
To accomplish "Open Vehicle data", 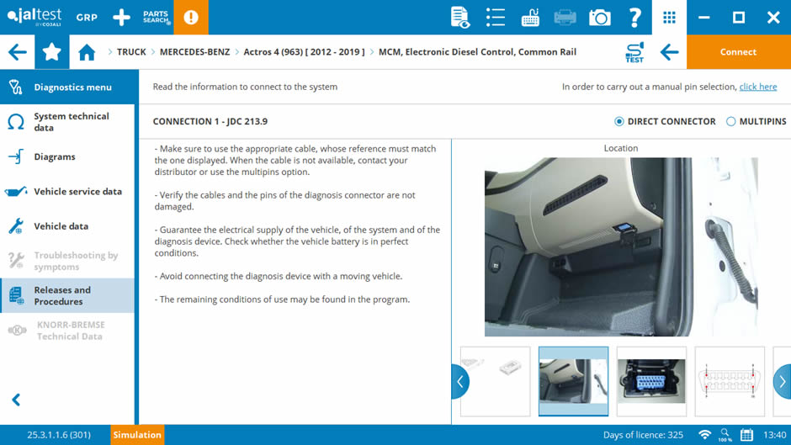I will pyautogui.click(x=67, y=226).
